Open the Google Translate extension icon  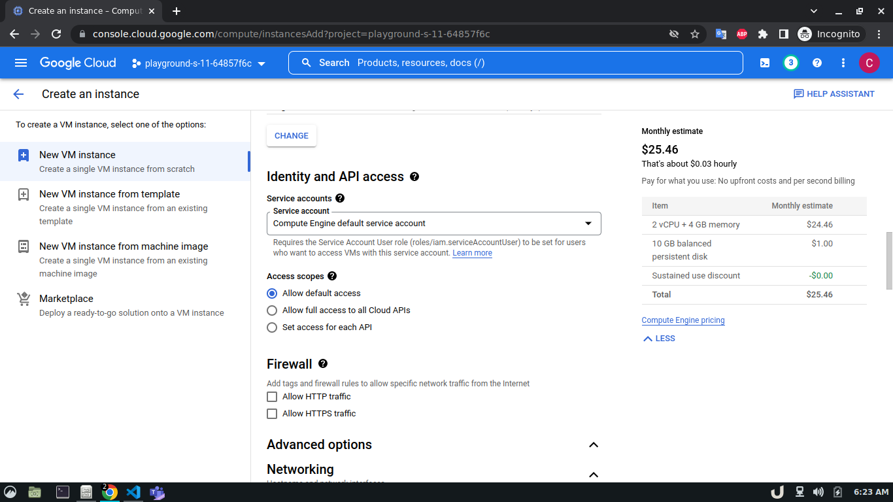click(x=721, y=34)
